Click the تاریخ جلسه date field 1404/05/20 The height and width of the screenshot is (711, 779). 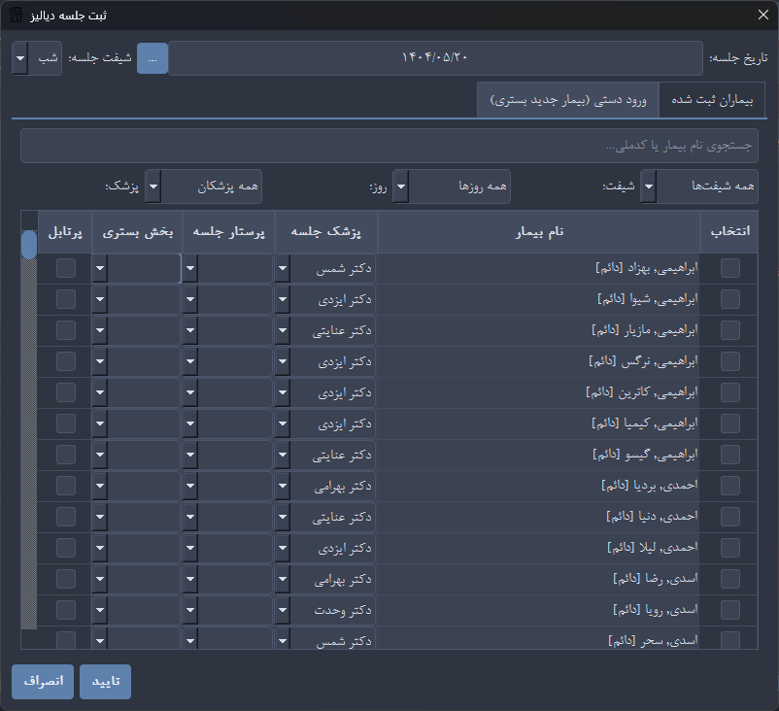tap(435, 58)
